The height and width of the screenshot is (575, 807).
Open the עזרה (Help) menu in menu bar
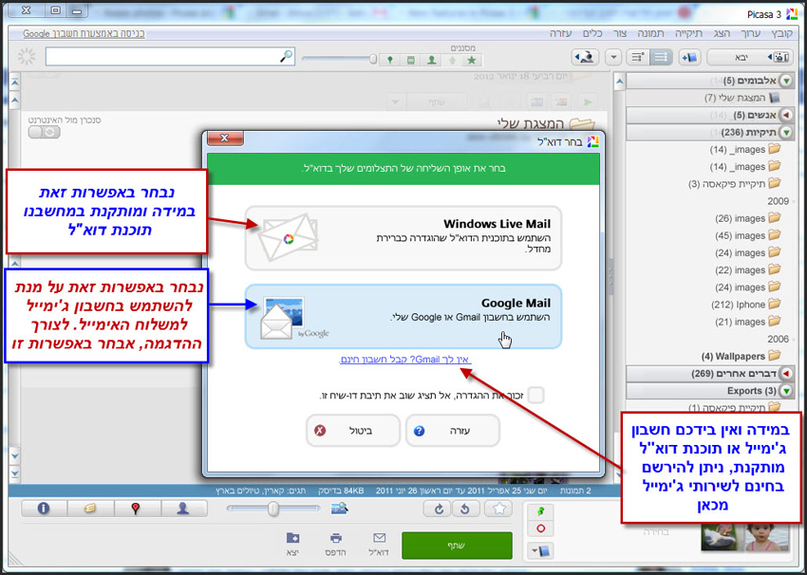[x=560, y=33]
